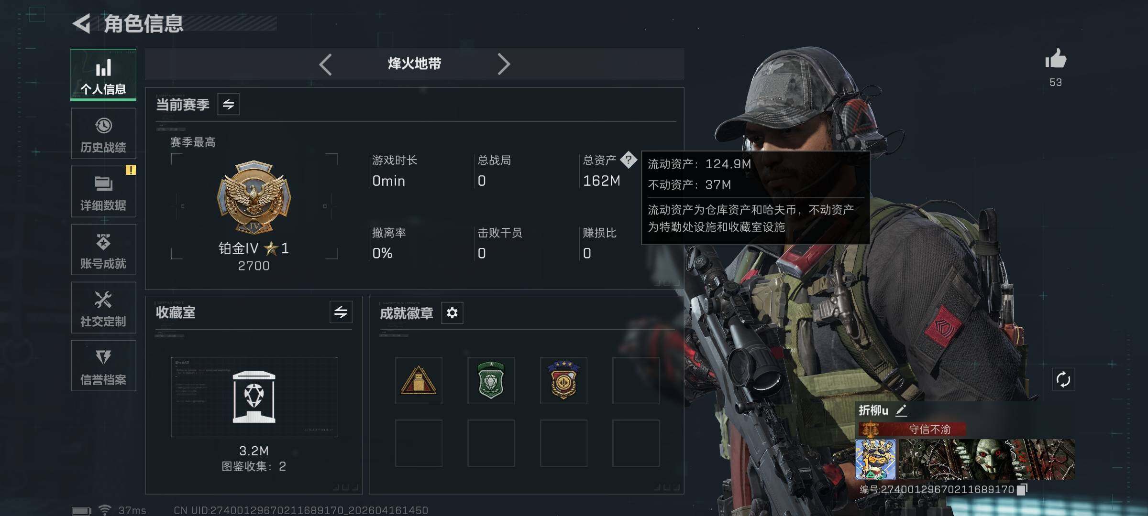Rotate character with the refresh icon
1148x516 pixels.
1063,379
